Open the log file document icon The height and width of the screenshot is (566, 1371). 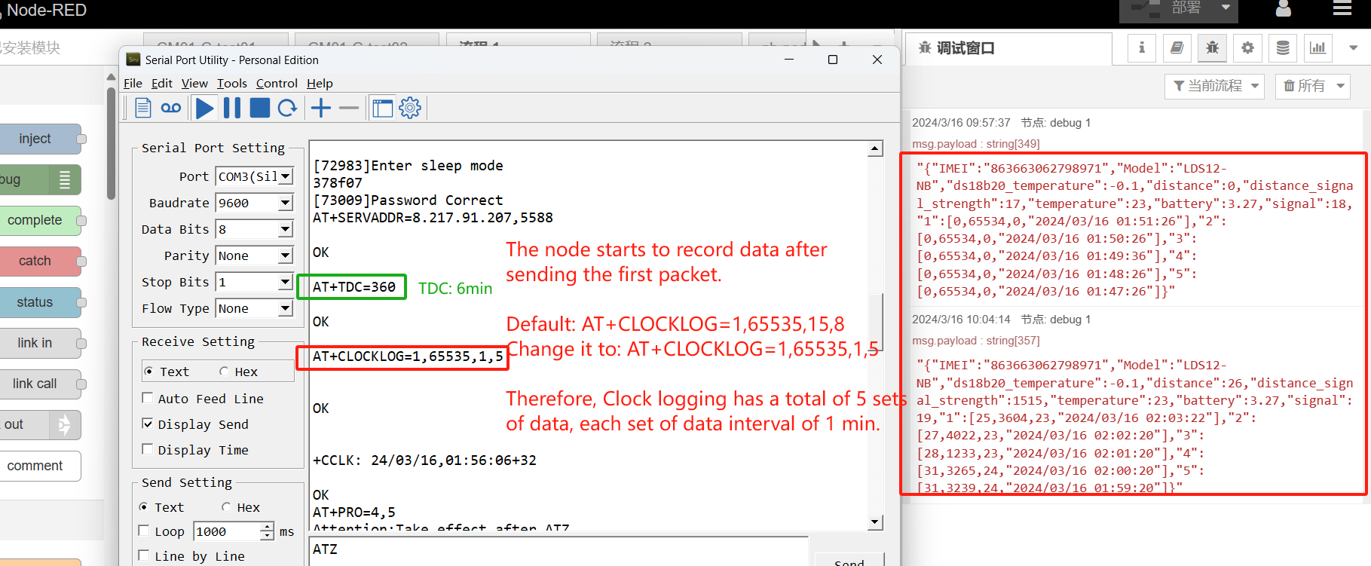[142, 108]
